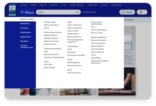
Task: Select the Budowa i remont category
Action: click(x=27, y=19)
